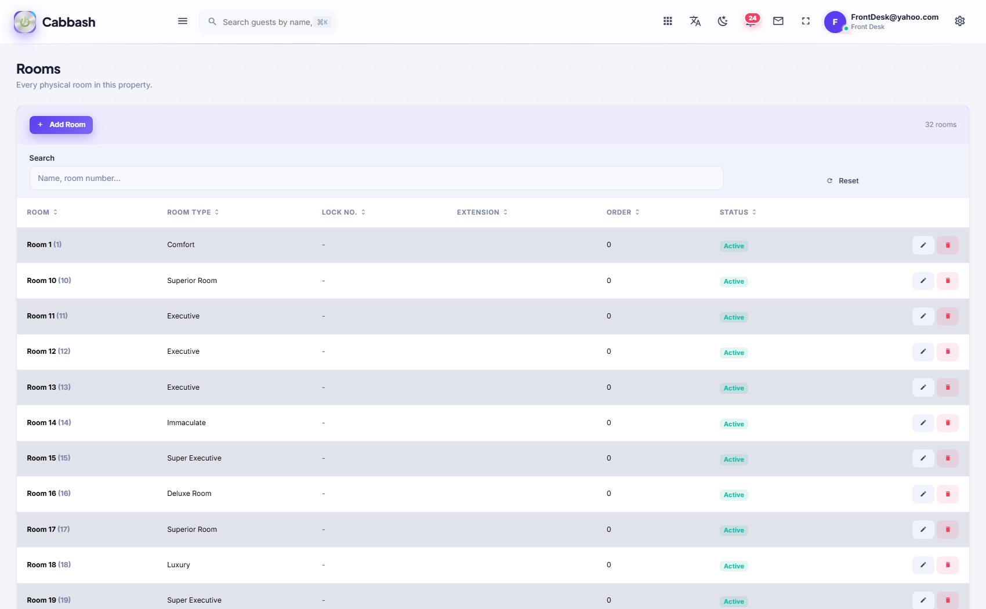Screen dimensions: 986x609
Task: Click Comfort room type for Room 1
Action: (181, 245)
